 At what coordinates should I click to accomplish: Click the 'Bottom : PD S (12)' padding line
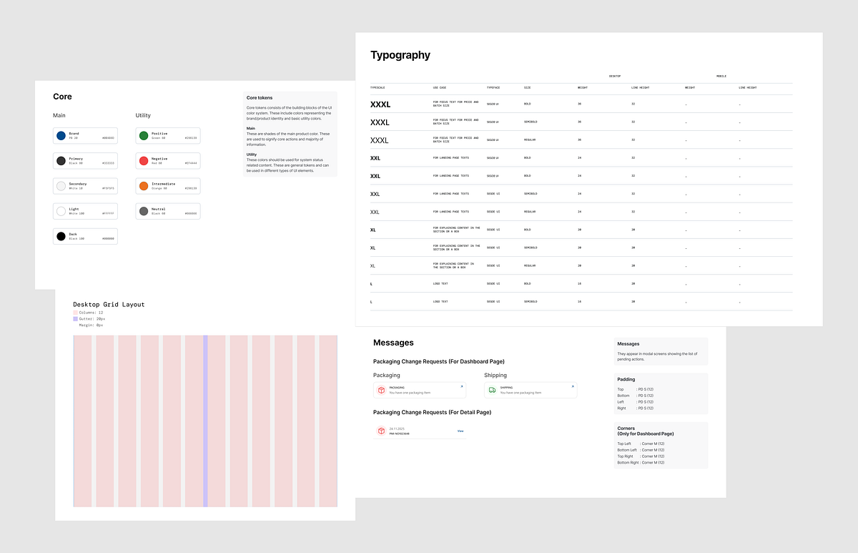point(636,396)
